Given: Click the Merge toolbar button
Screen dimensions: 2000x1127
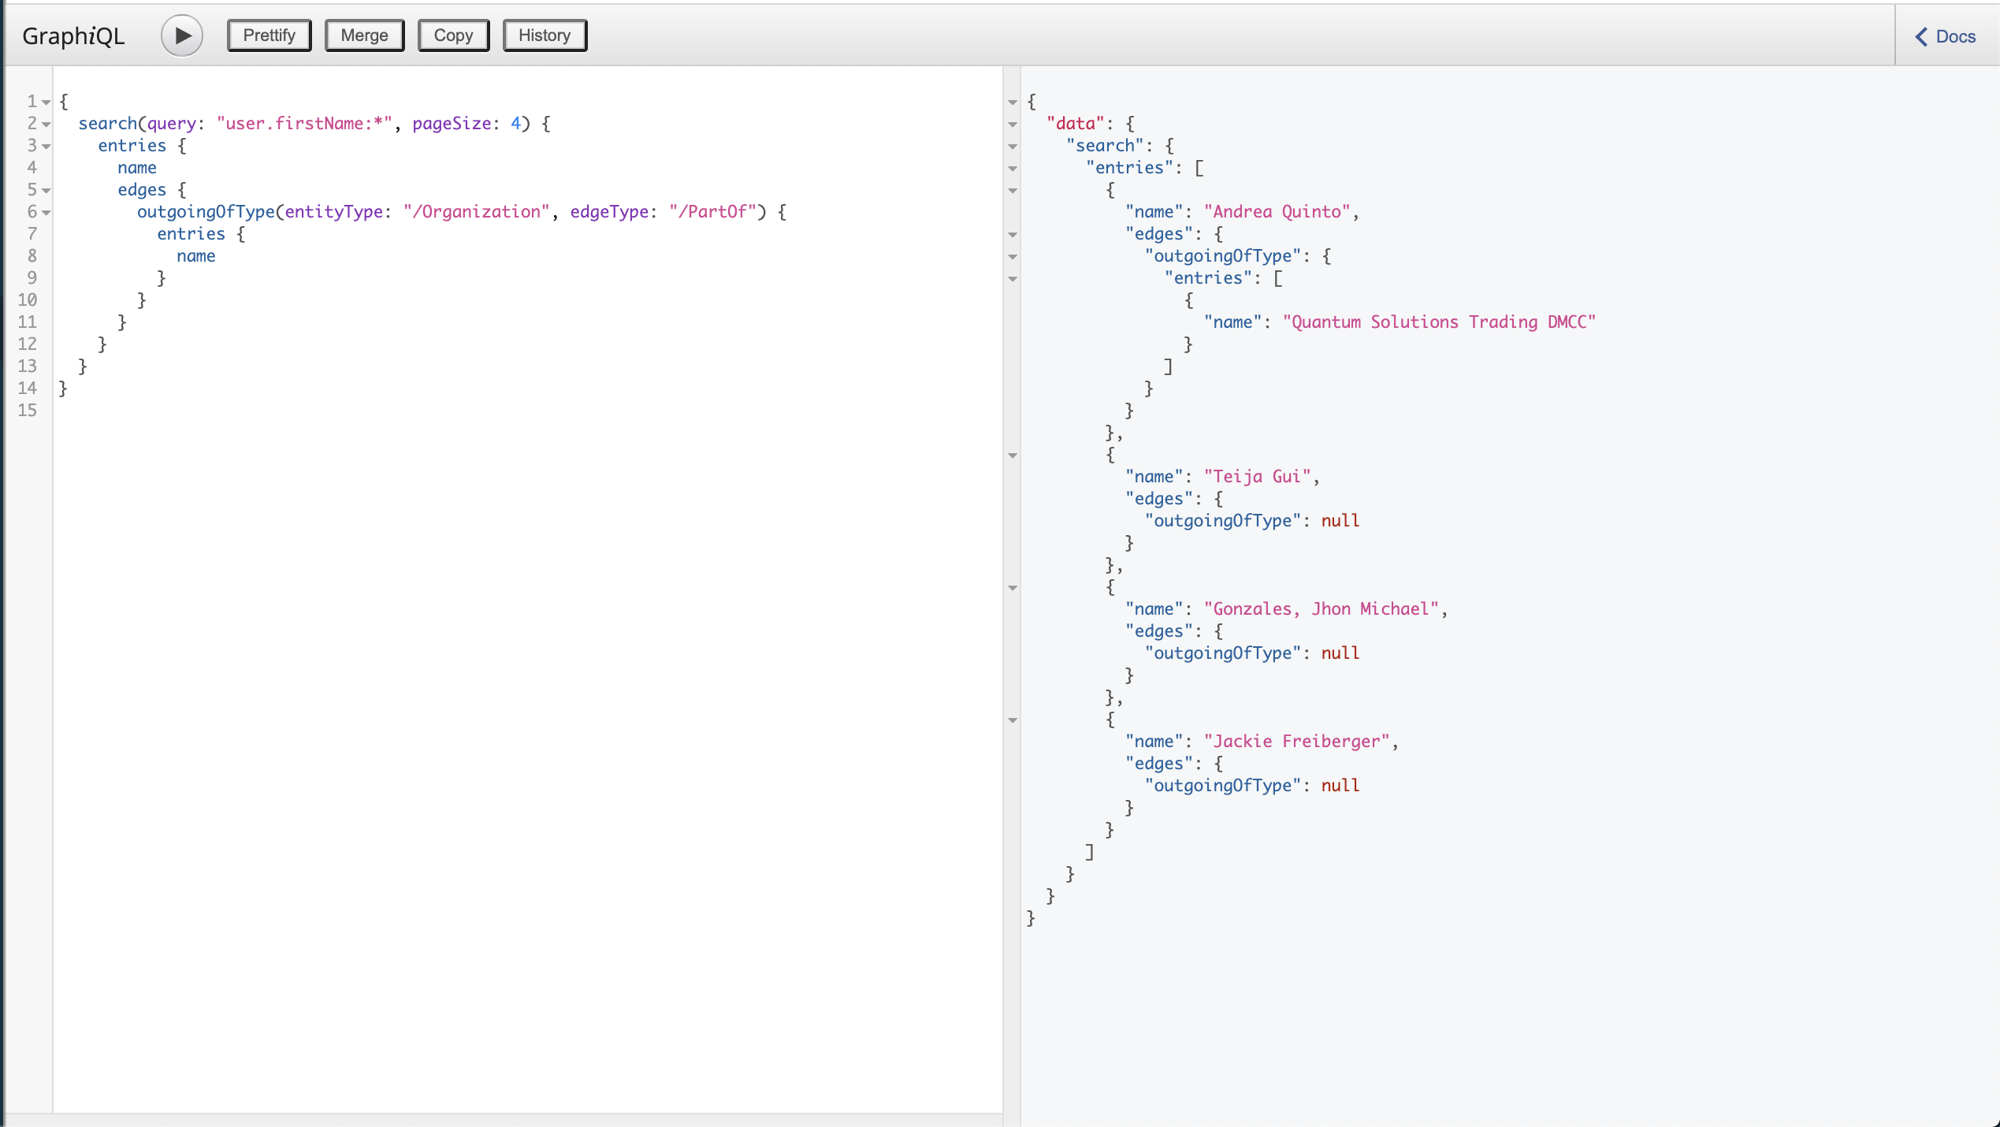Looking at the screenshot, I should (364, 35).
